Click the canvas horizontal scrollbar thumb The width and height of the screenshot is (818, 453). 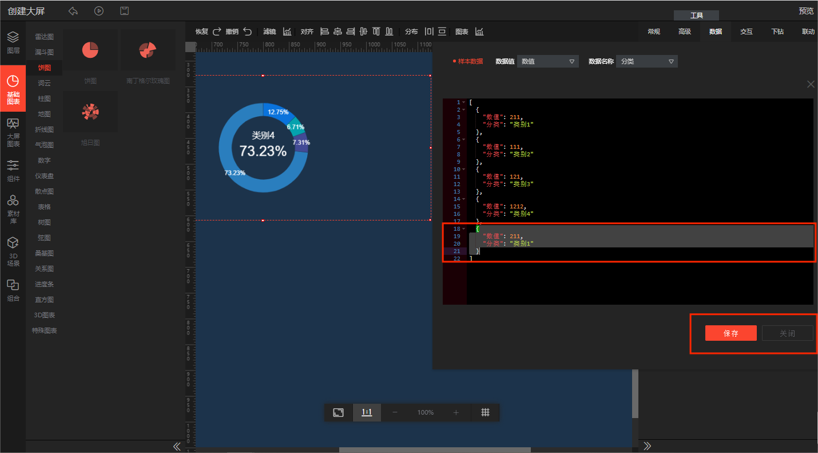[x=435, y=450]
